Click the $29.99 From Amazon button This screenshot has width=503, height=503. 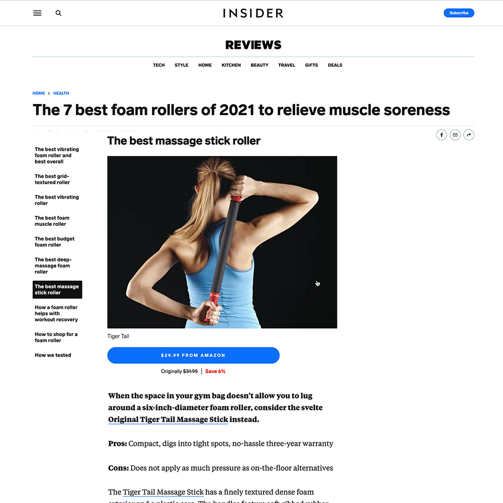(x=193, y=355)
